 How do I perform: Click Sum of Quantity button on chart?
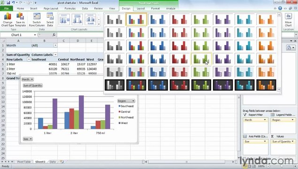pos(32,85)
